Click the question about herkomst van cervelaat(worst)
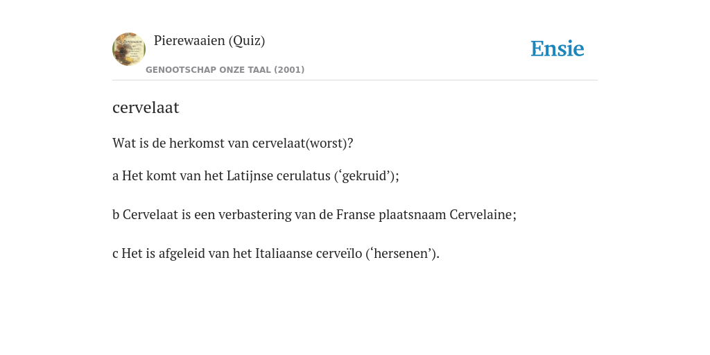 pyautogui.click(x=233, y=143)
